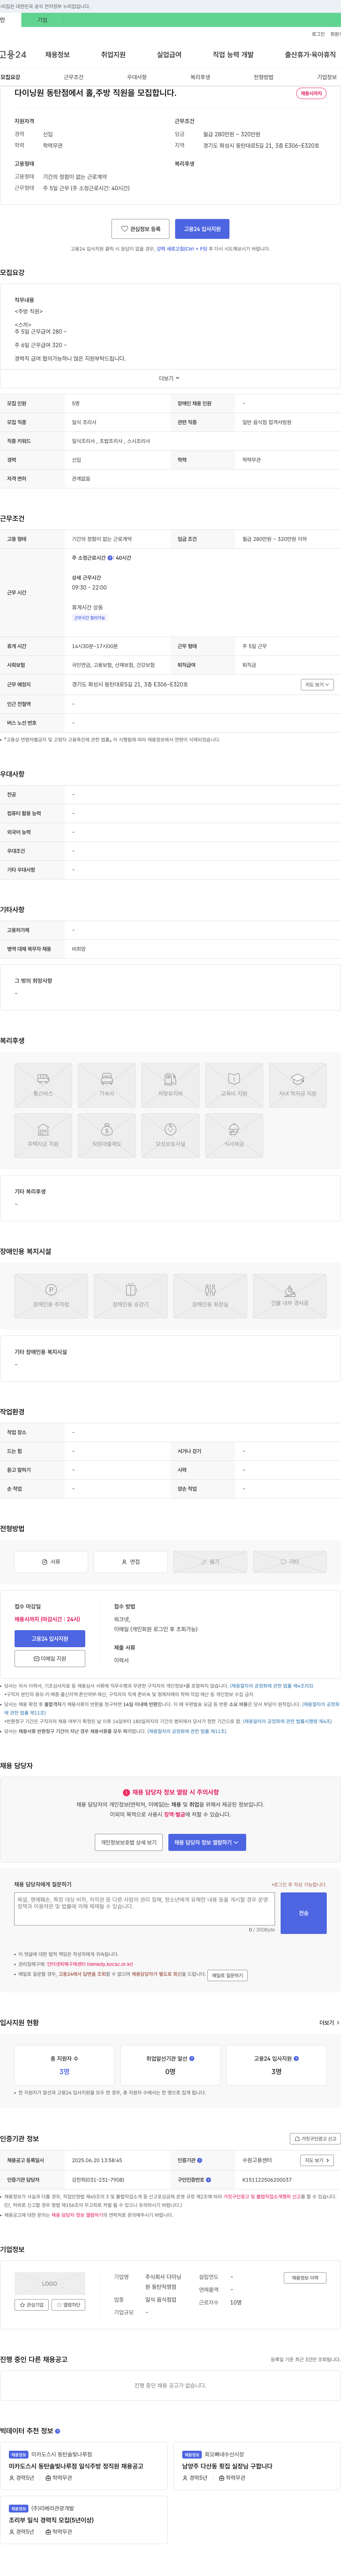
Task: Open 지도 보기 dropdown for 근무 예정지
Action: [317, 685]
